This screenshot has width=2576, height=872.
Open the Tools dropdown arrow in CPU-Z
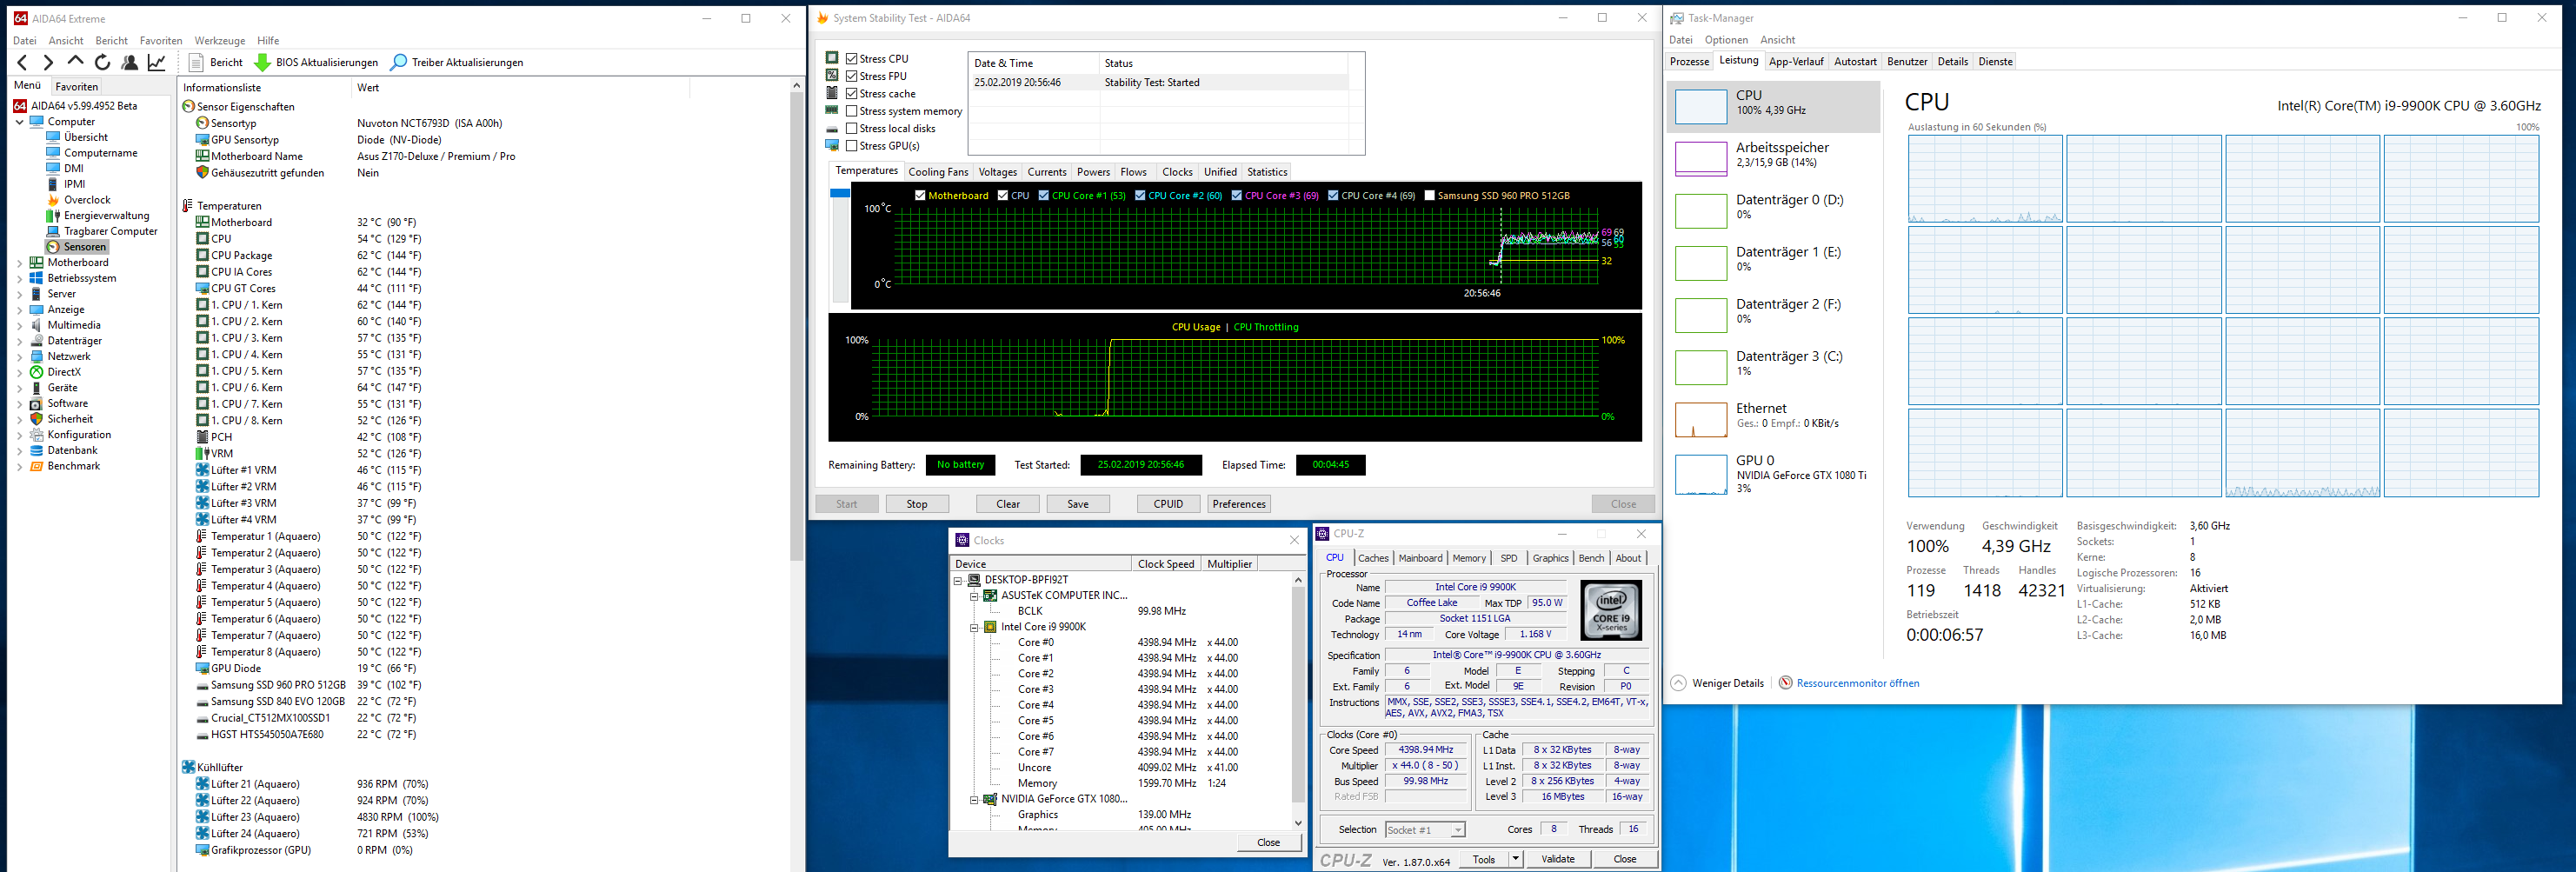(x=1516, y=859)
